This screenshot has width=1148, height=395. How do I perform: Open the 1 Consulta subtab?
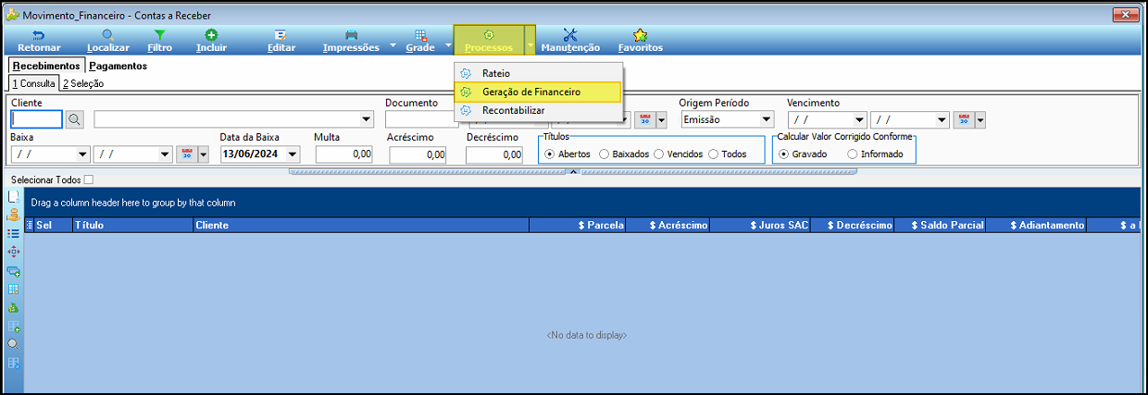[33, 83]
